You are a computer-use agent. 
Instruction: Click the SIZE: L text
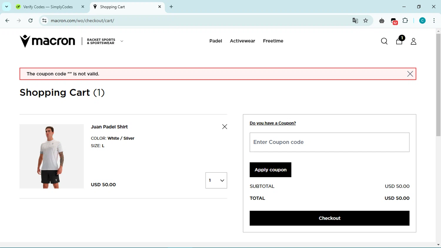coord(98,146)
